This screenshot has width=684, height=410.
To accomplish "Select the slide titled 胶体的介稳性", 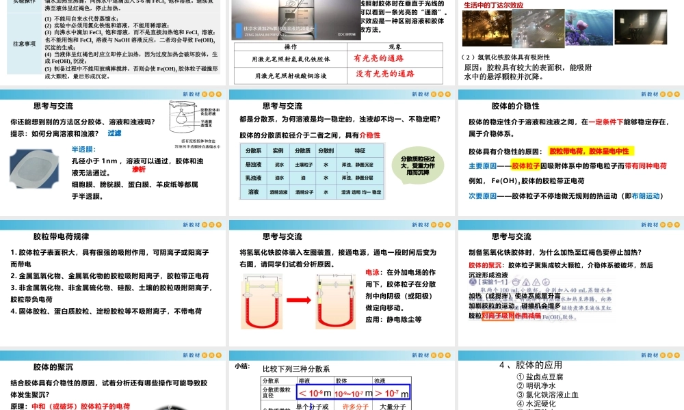I will tap(571, 153).
